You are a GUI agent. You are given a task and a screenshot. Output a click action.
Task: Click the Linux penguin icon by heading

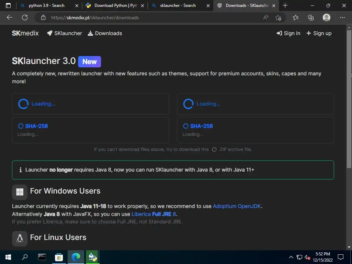[20, 239]
